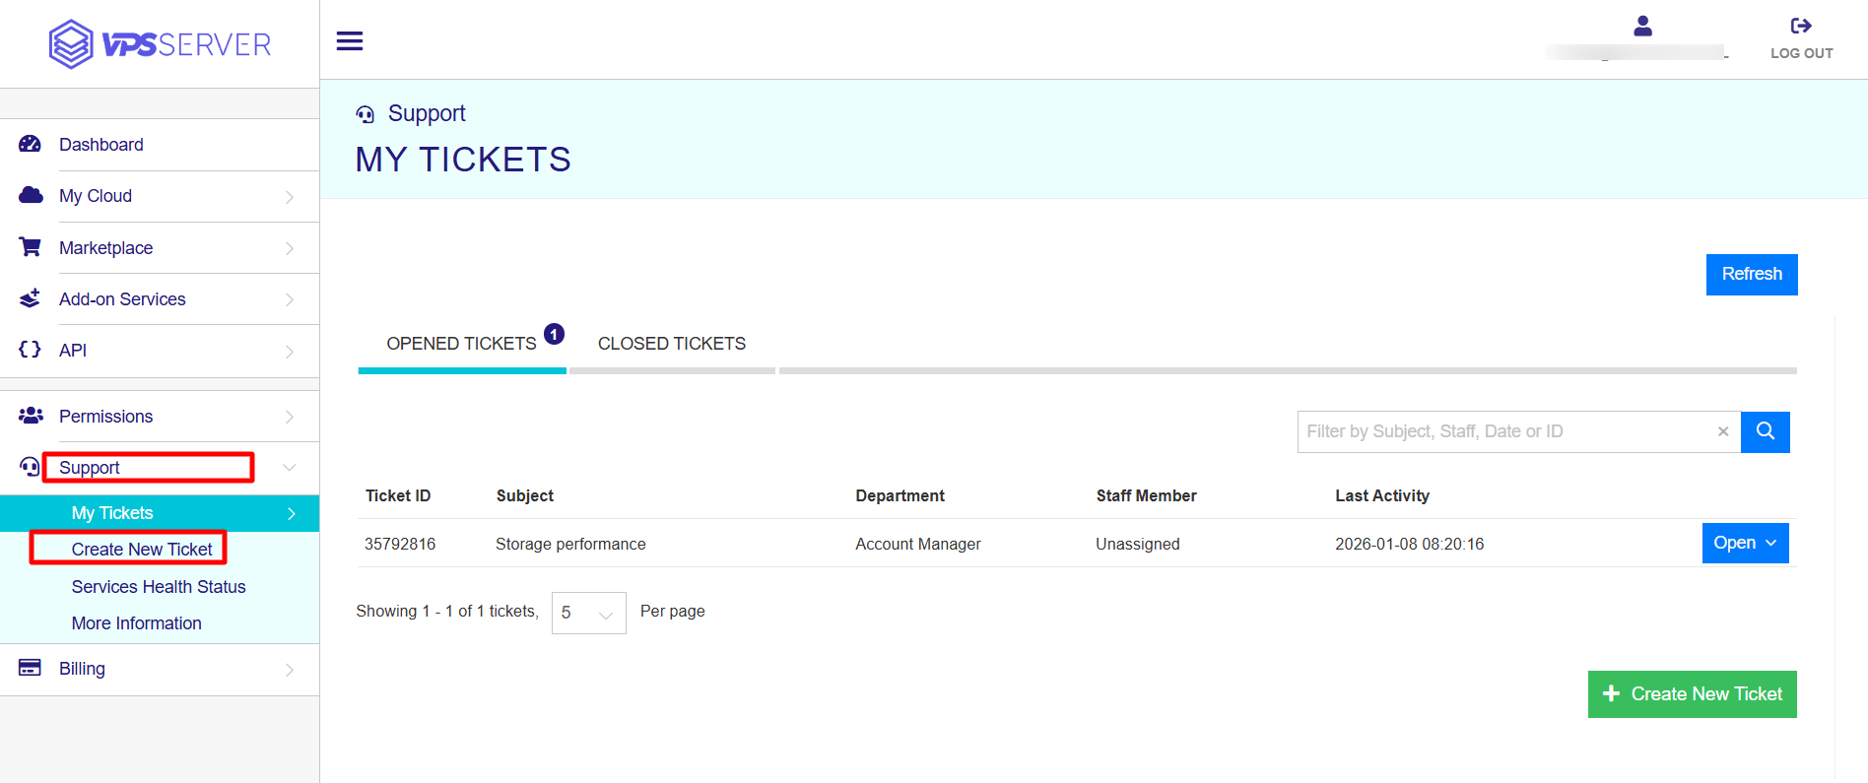
Task: Expand the Billing chevron
Action: 290,670
